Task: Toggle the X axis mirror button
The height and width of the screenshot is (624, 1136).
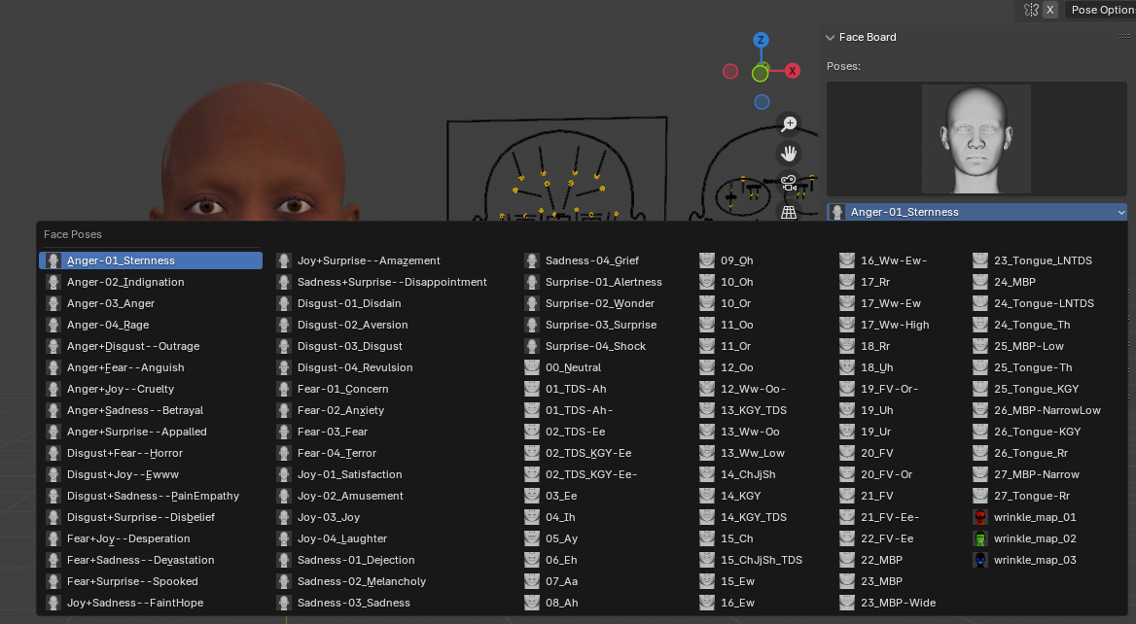Action: (1050, 10)
